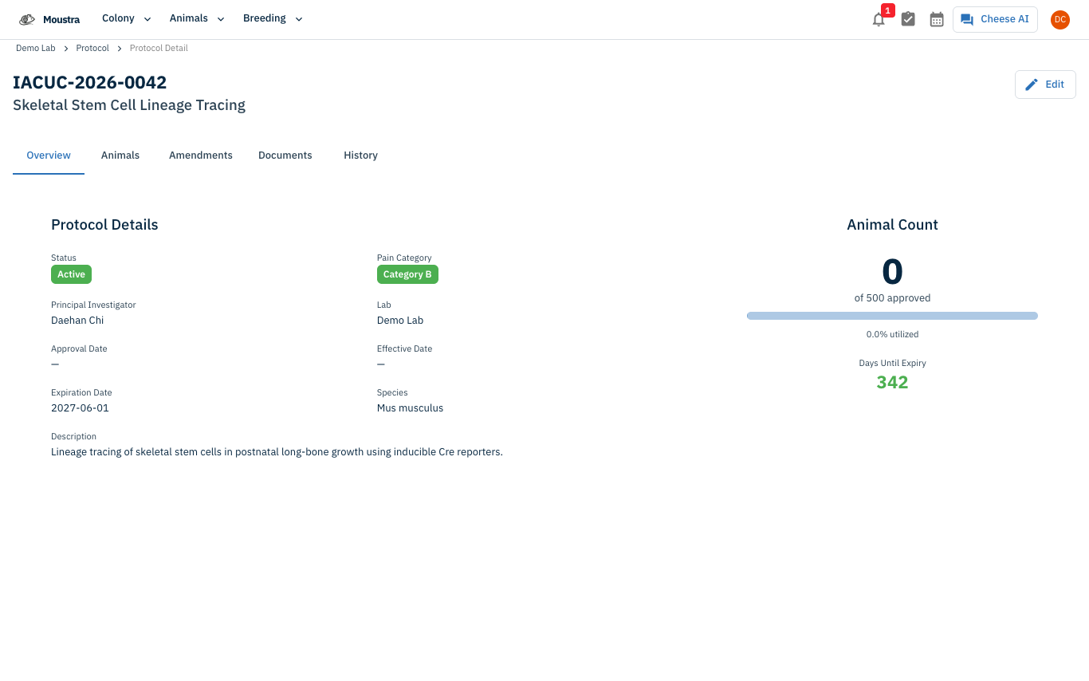Click the Active status badge
The height and width of the screenshot is (681, 1089).
pyautogui.click(x=71, y=274)
